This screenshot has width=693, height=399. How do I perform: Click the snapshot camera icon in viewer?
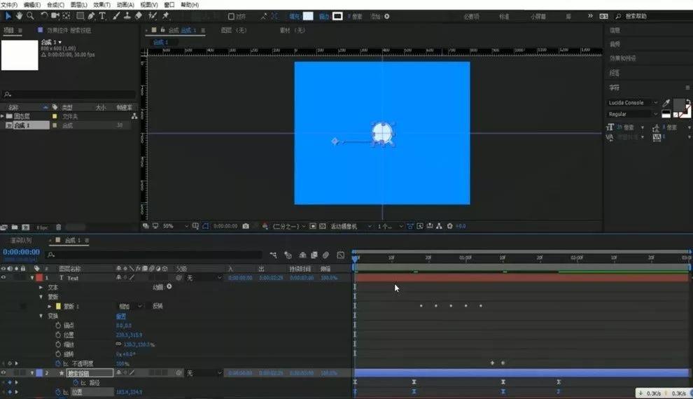pyautogui.click(x=246, y=226)
